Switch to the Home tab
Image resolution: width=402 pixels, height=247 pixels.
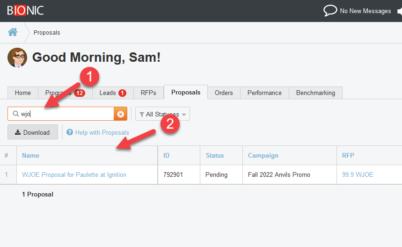(x=23, y=93)
